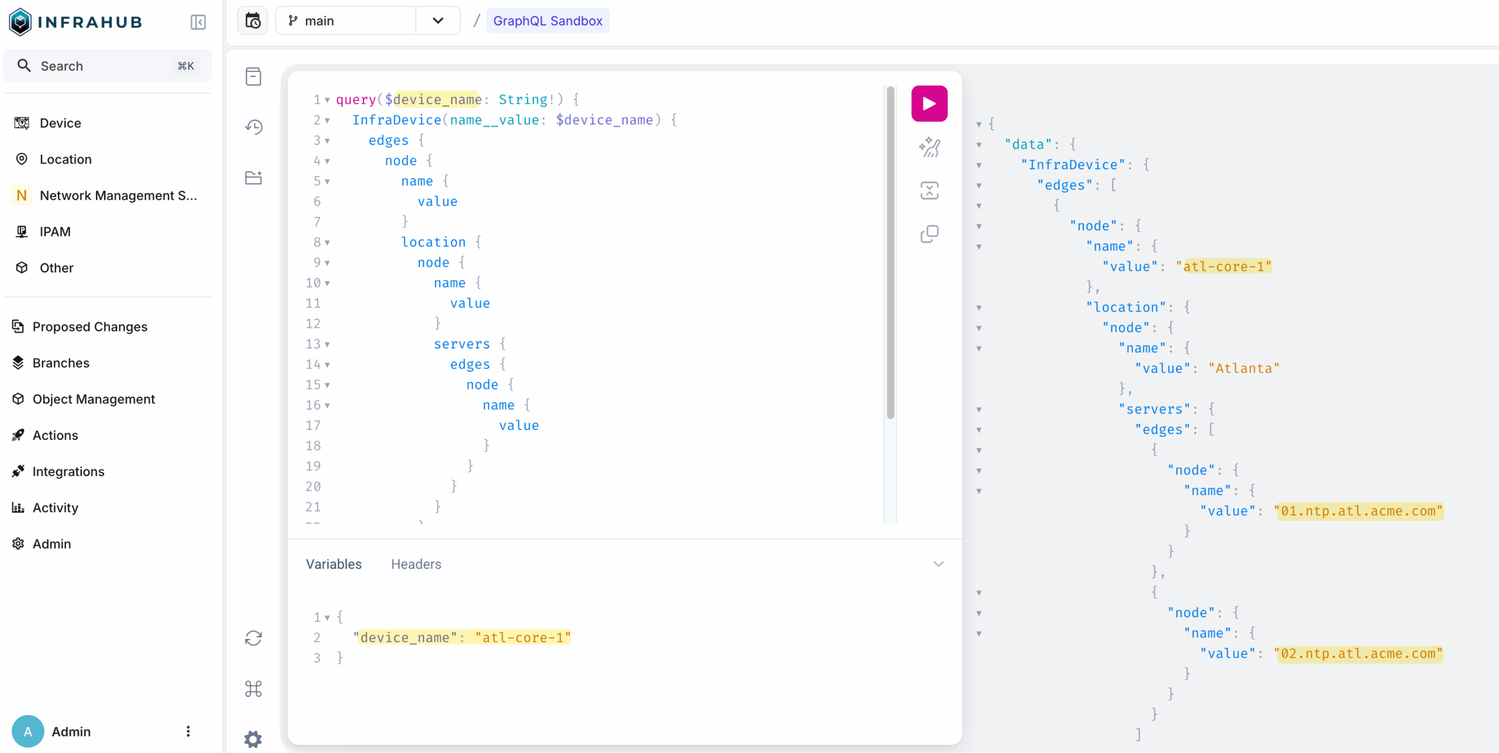Fold the variables JSON on line 1

(x=327, y=618)
